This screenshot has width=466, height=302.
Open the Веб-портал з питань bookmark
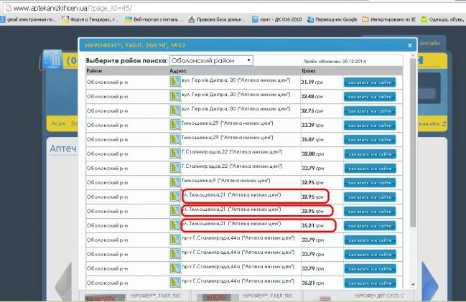pyautogui.click(x=154, y=19)
